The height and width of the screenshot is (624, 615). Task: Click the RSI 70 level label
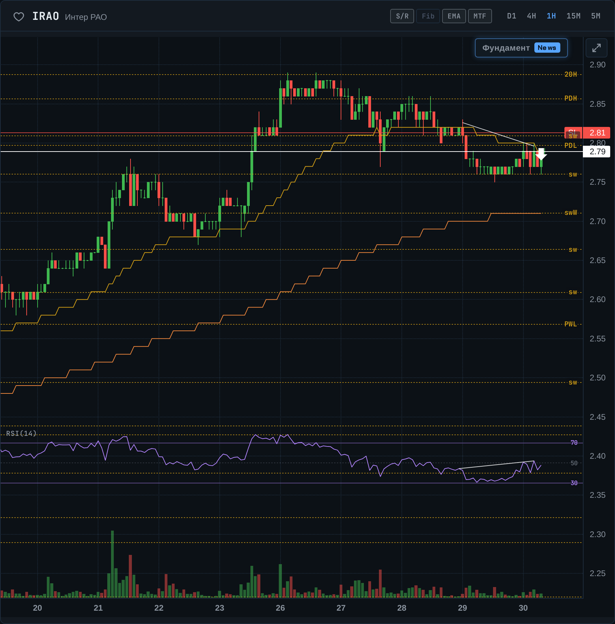click(x=574, y=443)
